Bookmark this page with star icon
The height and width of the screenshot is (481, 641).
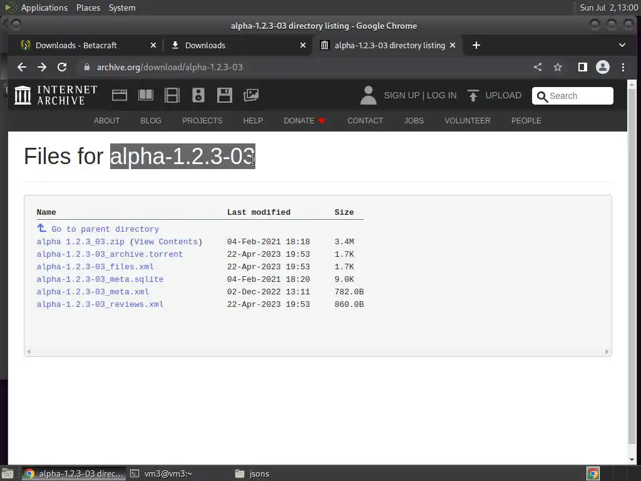click(558, 67)
